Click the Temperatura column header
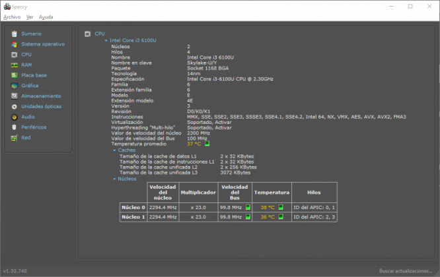 coord(272,193)
